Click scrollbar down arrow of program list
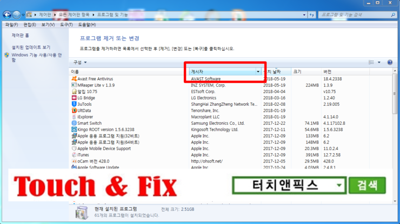Image resolution: width=400 pixels, height=224 pixels. [395, 201]
